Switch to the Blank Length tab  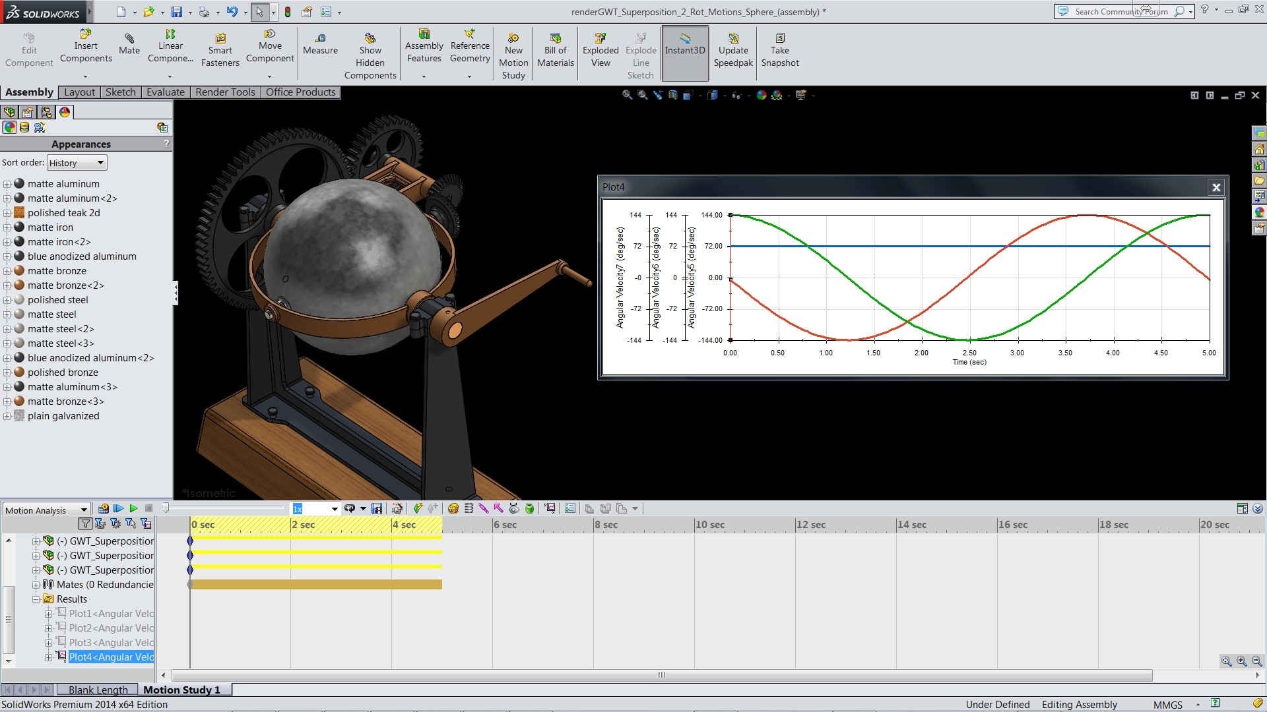pyautogui.click(x=98, y=690)
